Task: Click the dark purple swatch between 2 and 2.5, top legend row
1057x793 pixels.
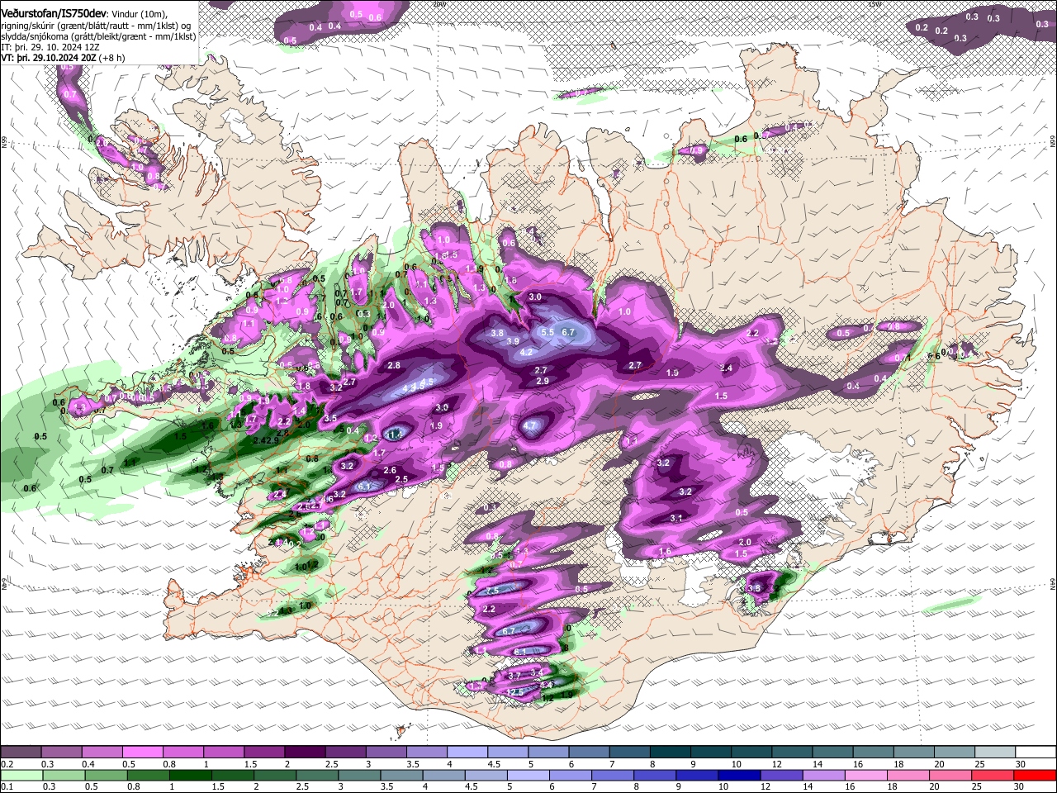Action: pos(306,752)
